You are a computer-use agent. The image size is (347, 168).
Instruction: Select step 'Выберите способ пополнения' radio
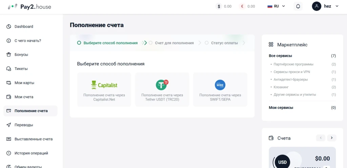pyautogui.click(x=79, y=43)
